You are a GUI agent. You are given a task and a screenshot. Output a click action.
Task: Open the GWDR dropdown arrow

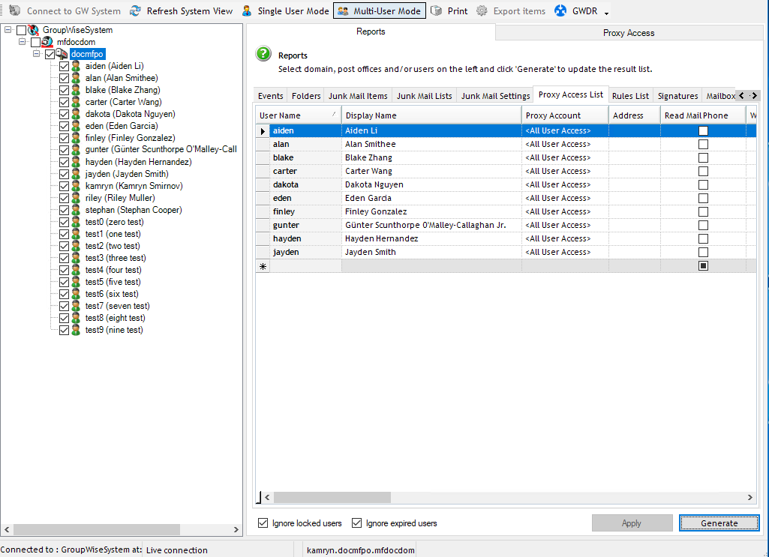pos(606,13)
